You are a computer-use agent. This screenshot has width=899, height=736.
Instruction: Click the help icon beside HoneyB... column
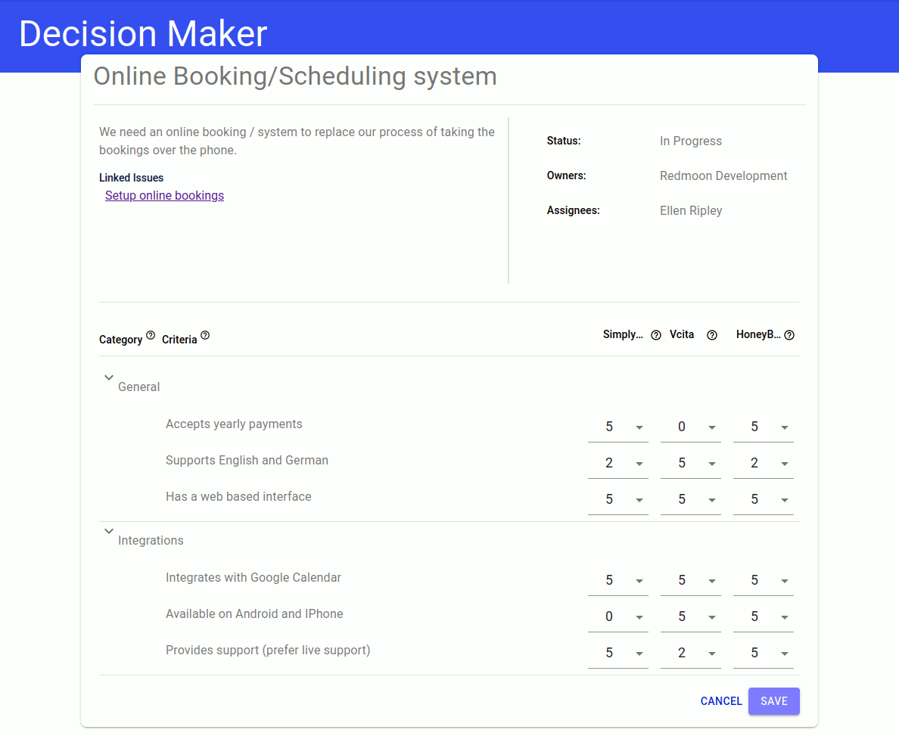coord(789,335)
